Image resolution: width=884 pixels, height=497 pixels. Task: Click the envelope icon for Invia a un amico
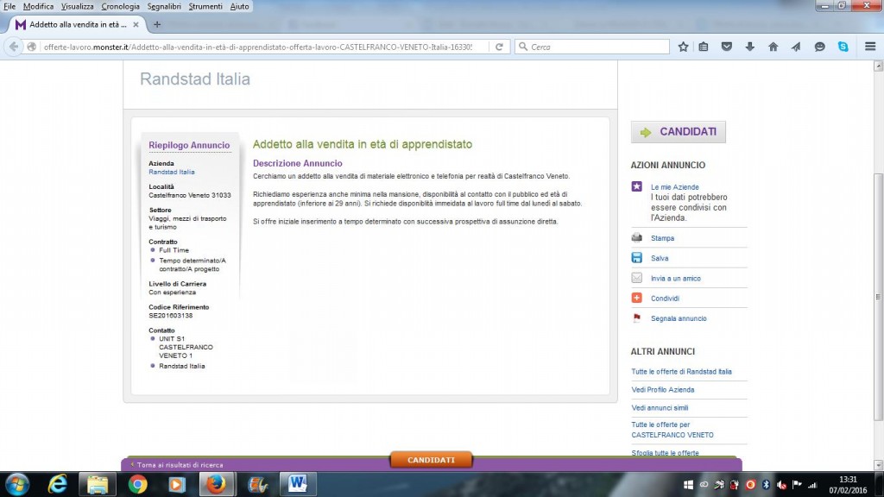636,278
